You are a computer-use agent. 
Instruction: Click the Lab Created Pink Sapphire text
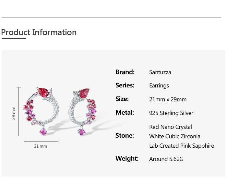pos(181,146)
